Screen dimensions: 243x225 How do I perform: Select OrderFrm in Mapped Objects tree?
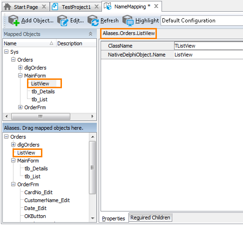pyautogui.click(x=35, y=107)
